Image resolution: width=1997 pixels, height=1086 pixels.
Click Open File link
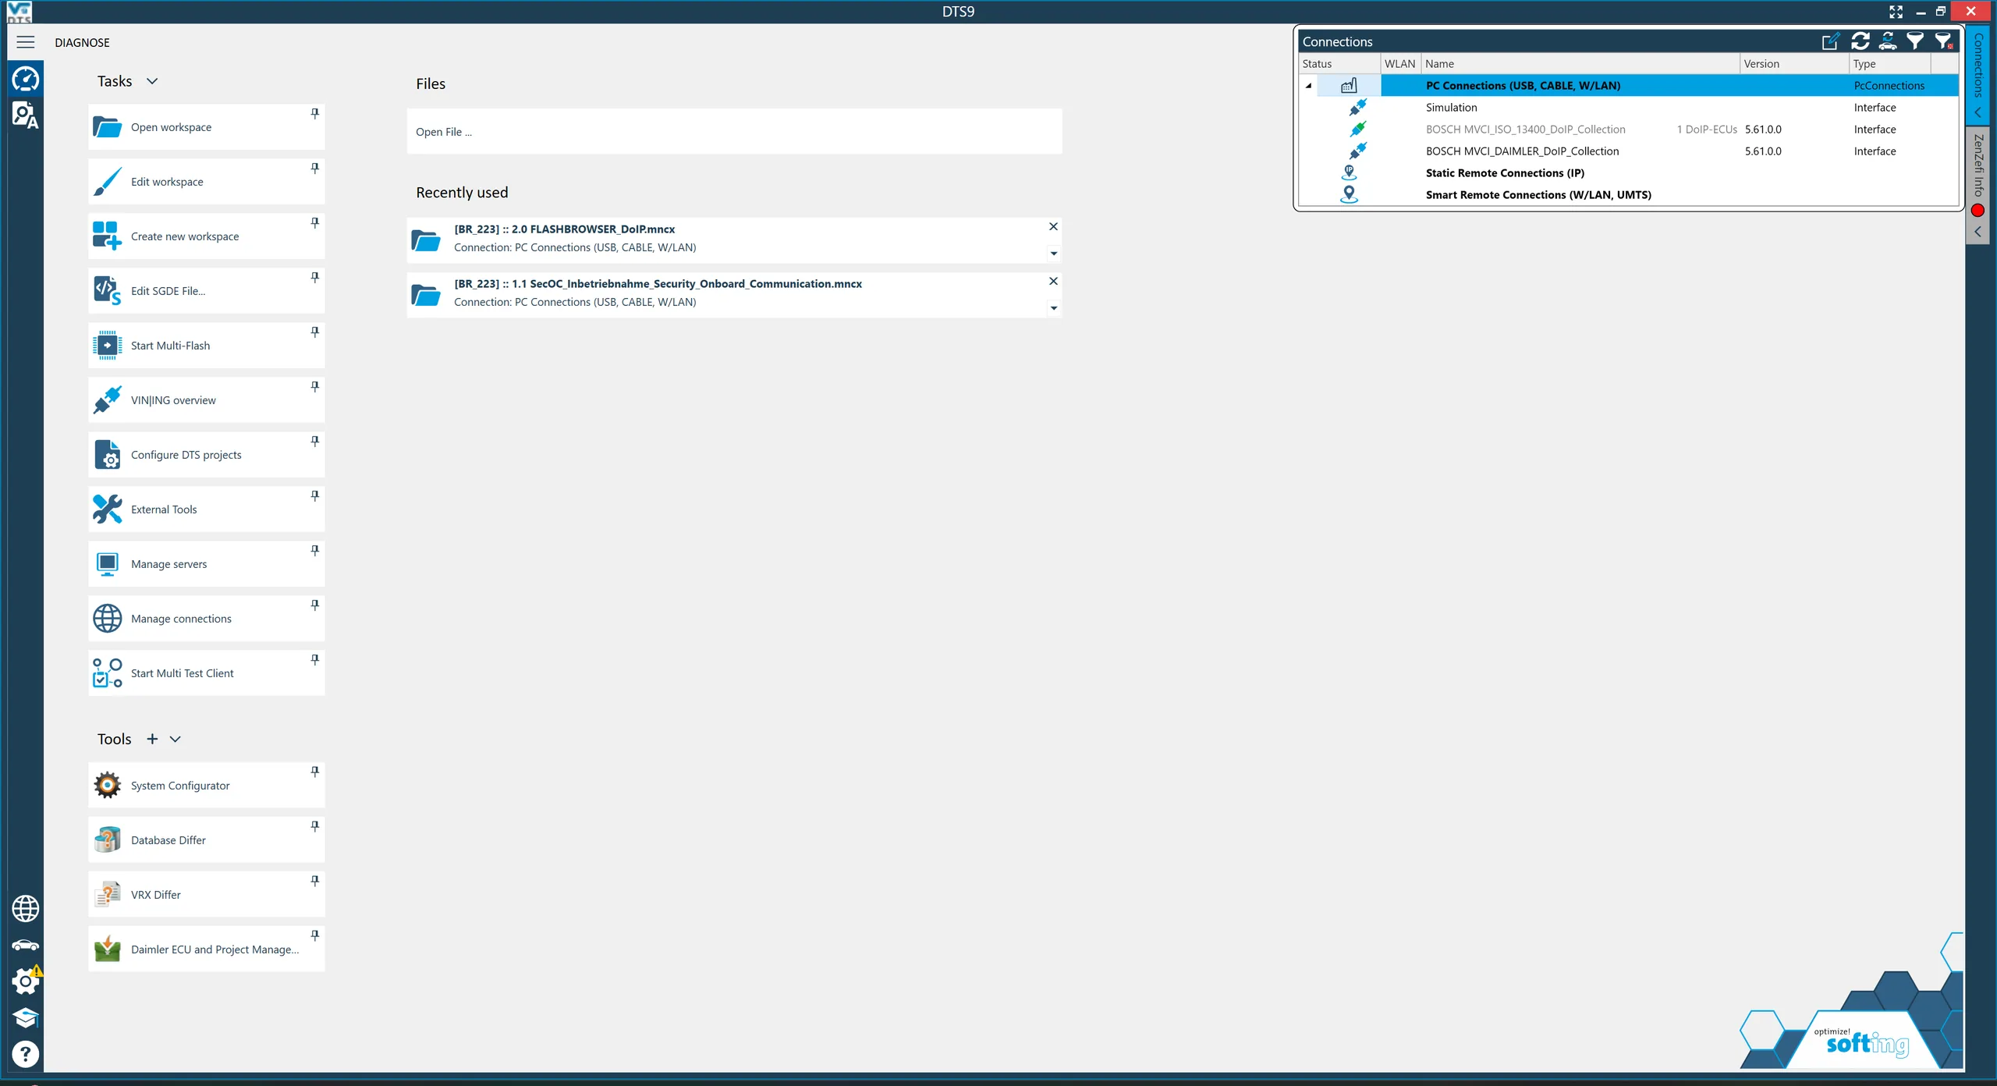tap(443, 132)
